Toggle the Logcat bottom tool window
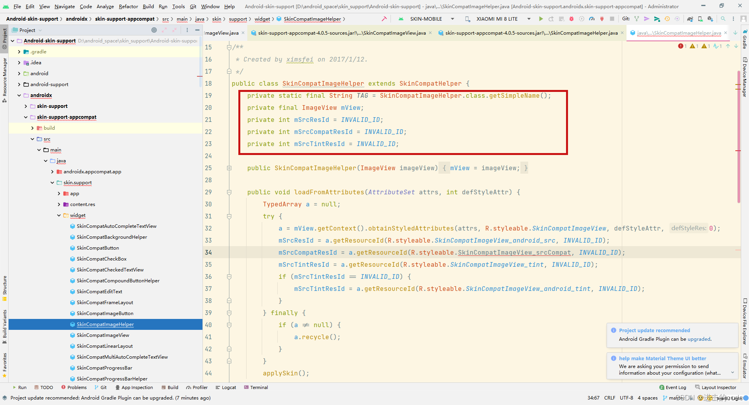Viewport: 749px width, 405px height. [226, 387]
